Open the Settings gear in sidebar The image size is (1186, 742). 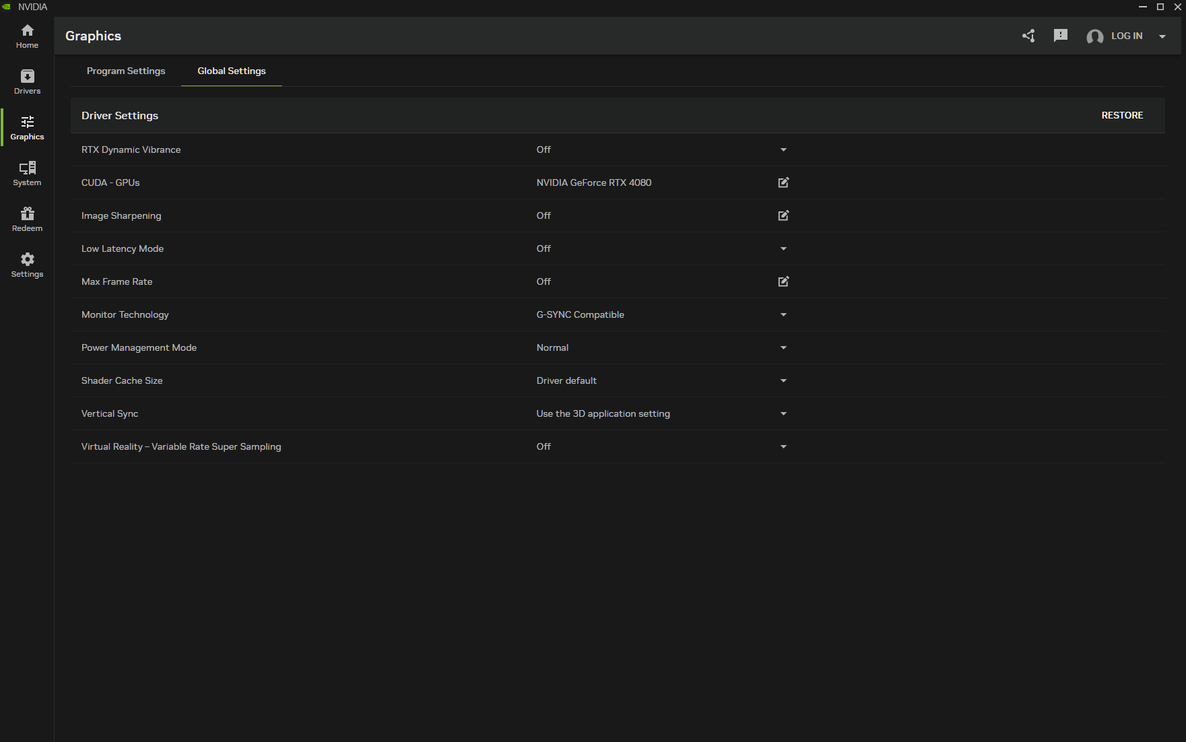(x=27, y=265)
